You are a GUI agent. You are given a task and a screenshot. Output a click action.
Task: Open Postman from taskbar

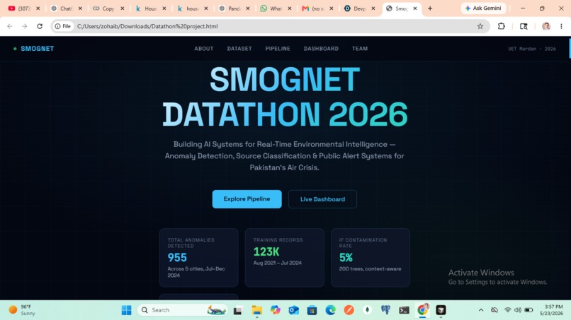(x=349, y=310)
